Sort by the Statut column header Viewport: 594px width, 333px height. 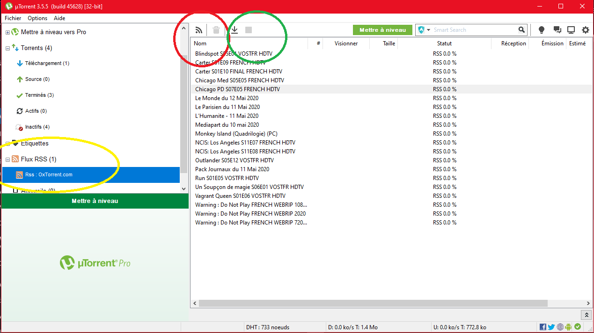pos(444,43)
